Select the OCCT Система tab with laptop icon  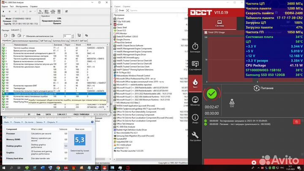(220, 23)
